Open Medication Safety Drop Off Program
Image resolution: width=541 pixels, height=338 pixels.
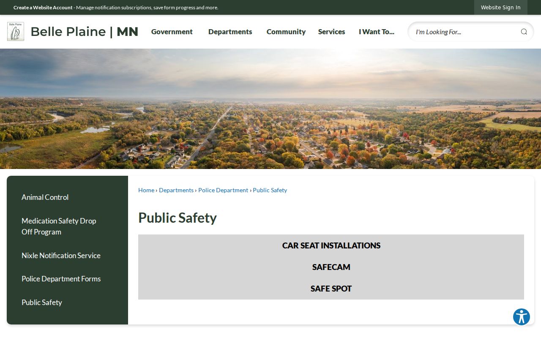pos(59,226)
